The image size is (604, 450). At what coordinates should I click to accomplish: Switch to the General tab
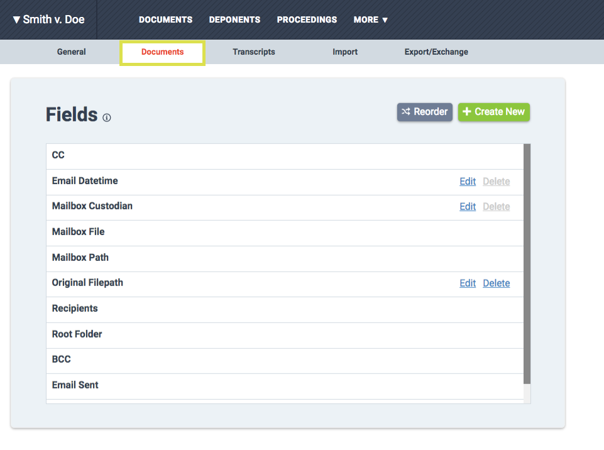click(x=72, y=52)
